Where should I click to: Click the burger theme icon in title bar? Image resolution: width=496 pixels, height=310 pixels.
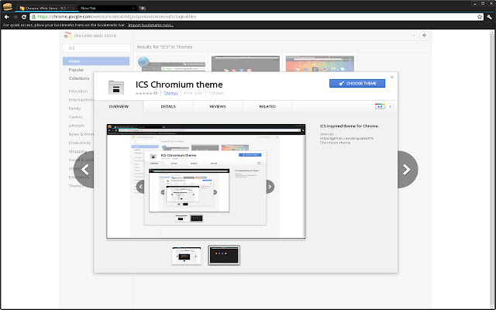click(8, 6)
